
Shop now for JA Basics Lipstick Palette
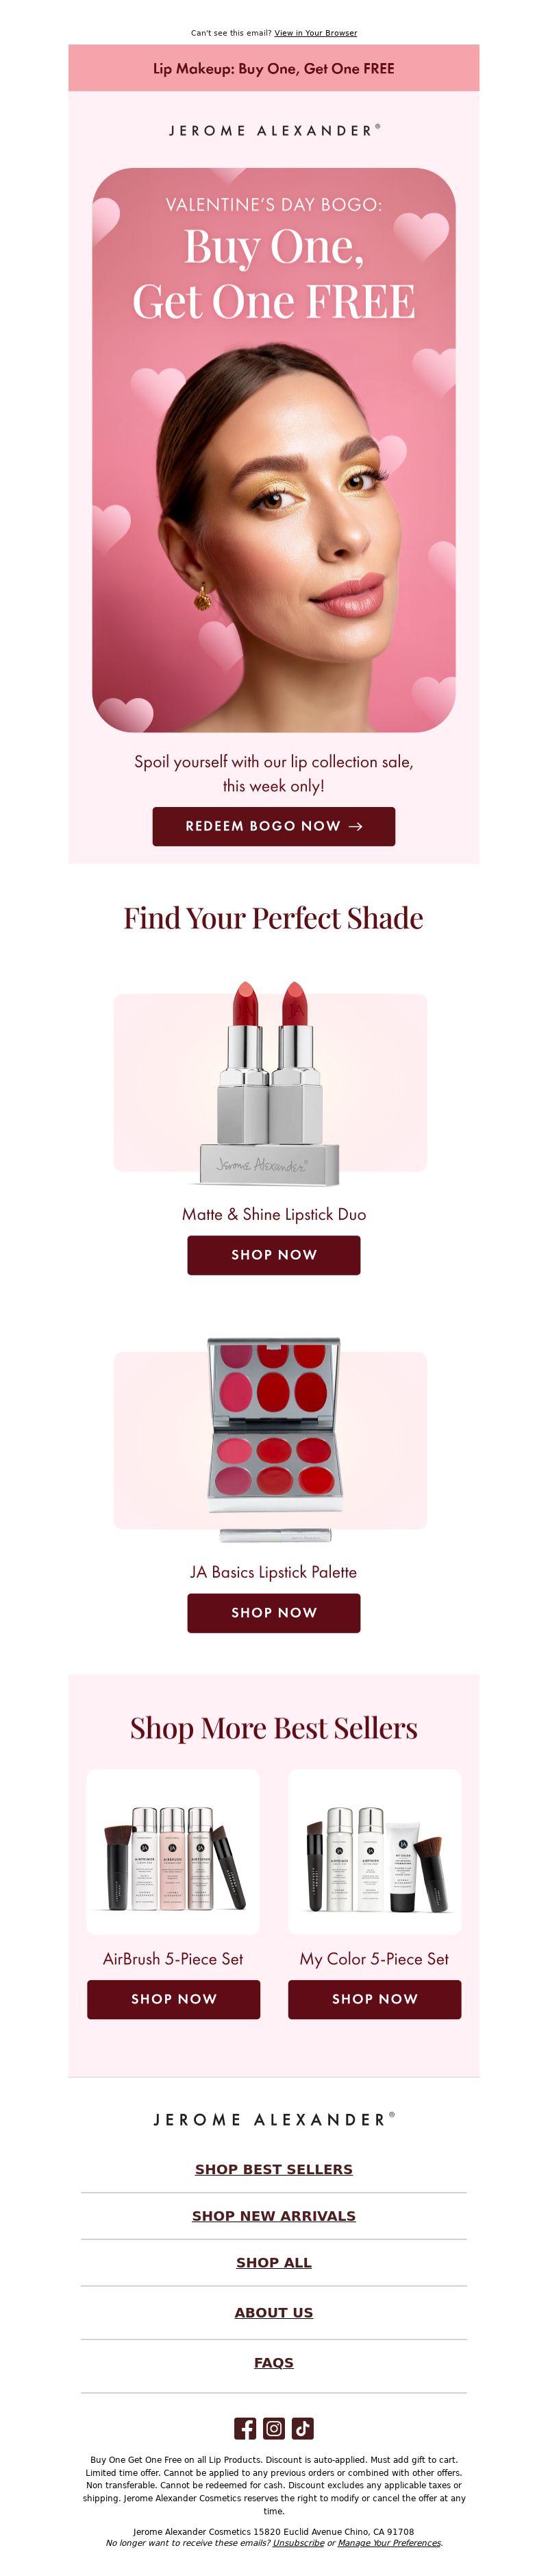[273, 1613]
